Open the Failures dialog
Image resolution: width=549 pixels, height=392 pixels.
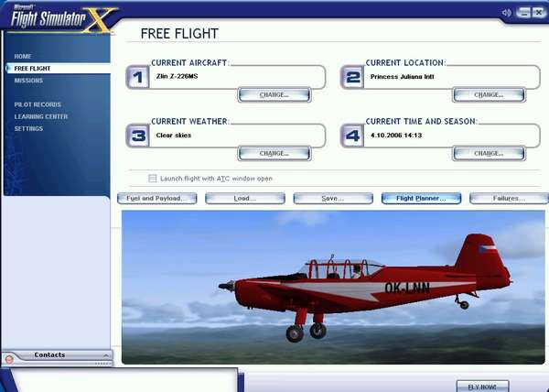[509, 198]
